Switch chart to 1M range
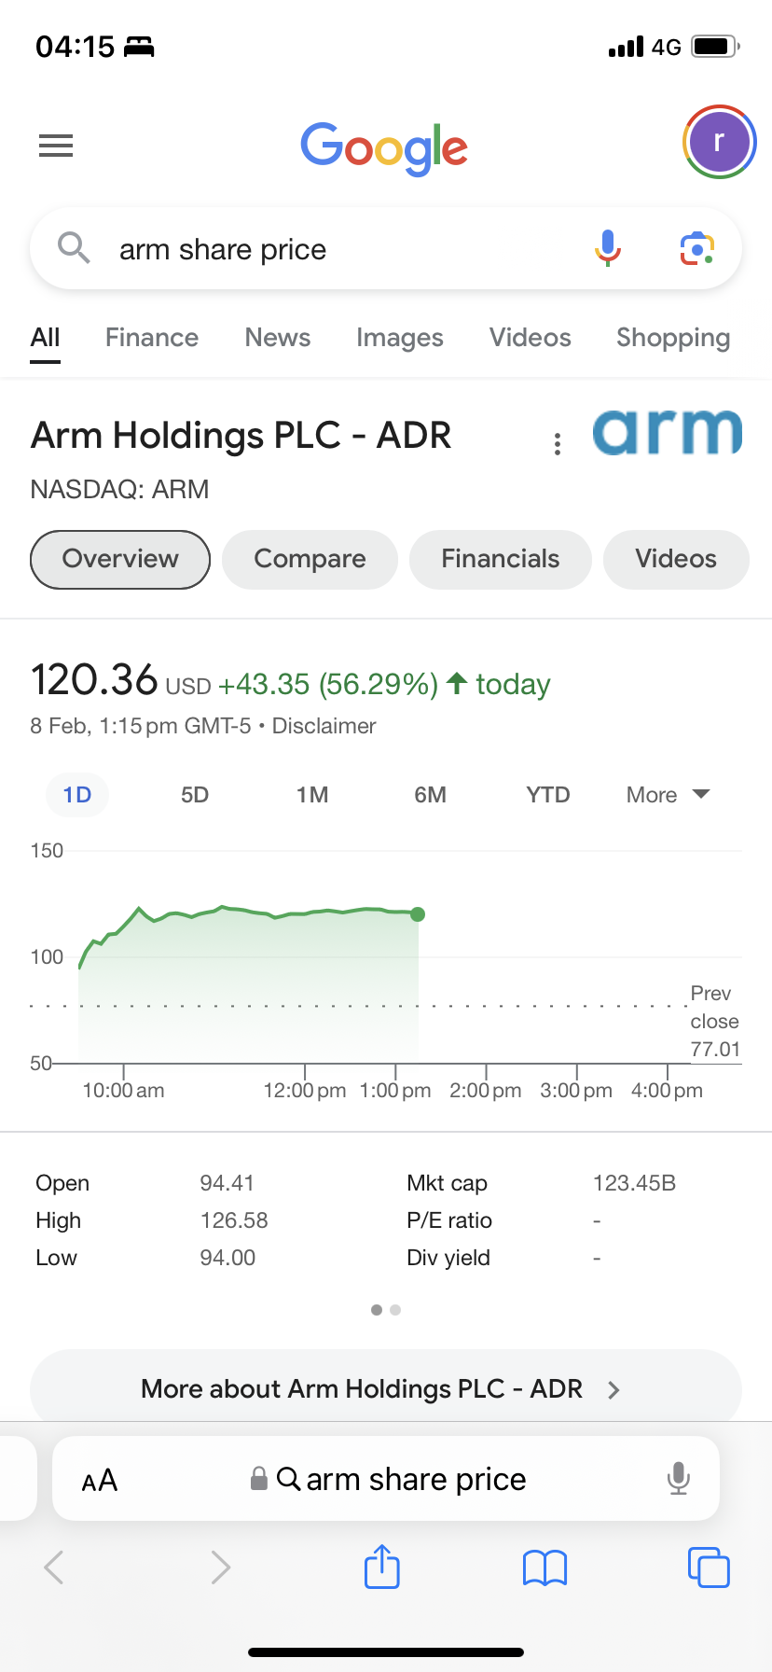The image size is (772, 1672). [312, 795]
